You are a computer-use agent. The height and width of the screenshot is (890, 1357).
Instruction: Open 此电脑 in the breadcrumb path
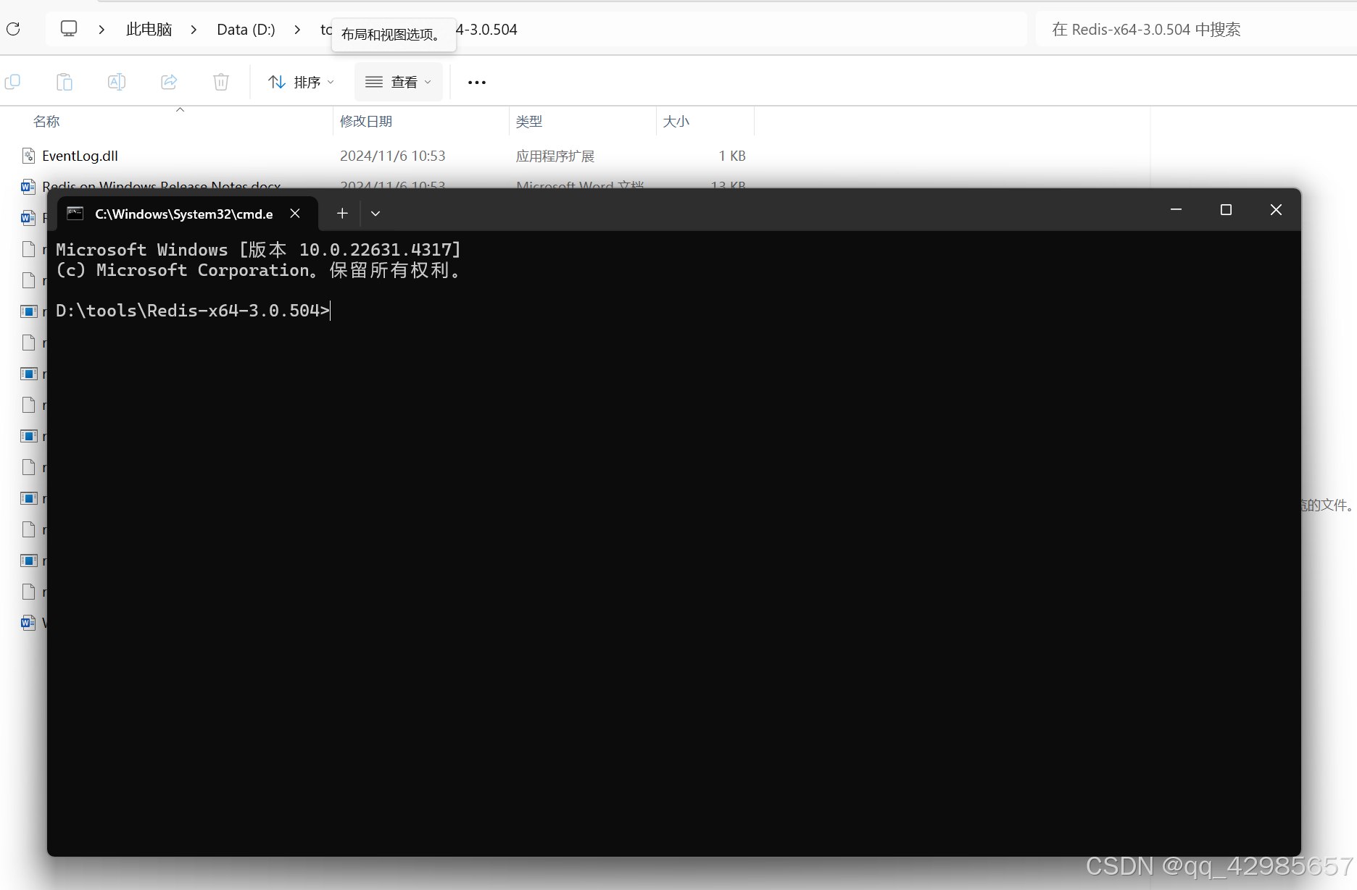tap(149, 29)
